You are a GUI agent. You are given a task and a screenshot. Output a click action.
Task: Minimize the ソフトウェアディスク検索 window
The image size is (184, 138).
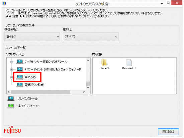click(x=162, y=3)
